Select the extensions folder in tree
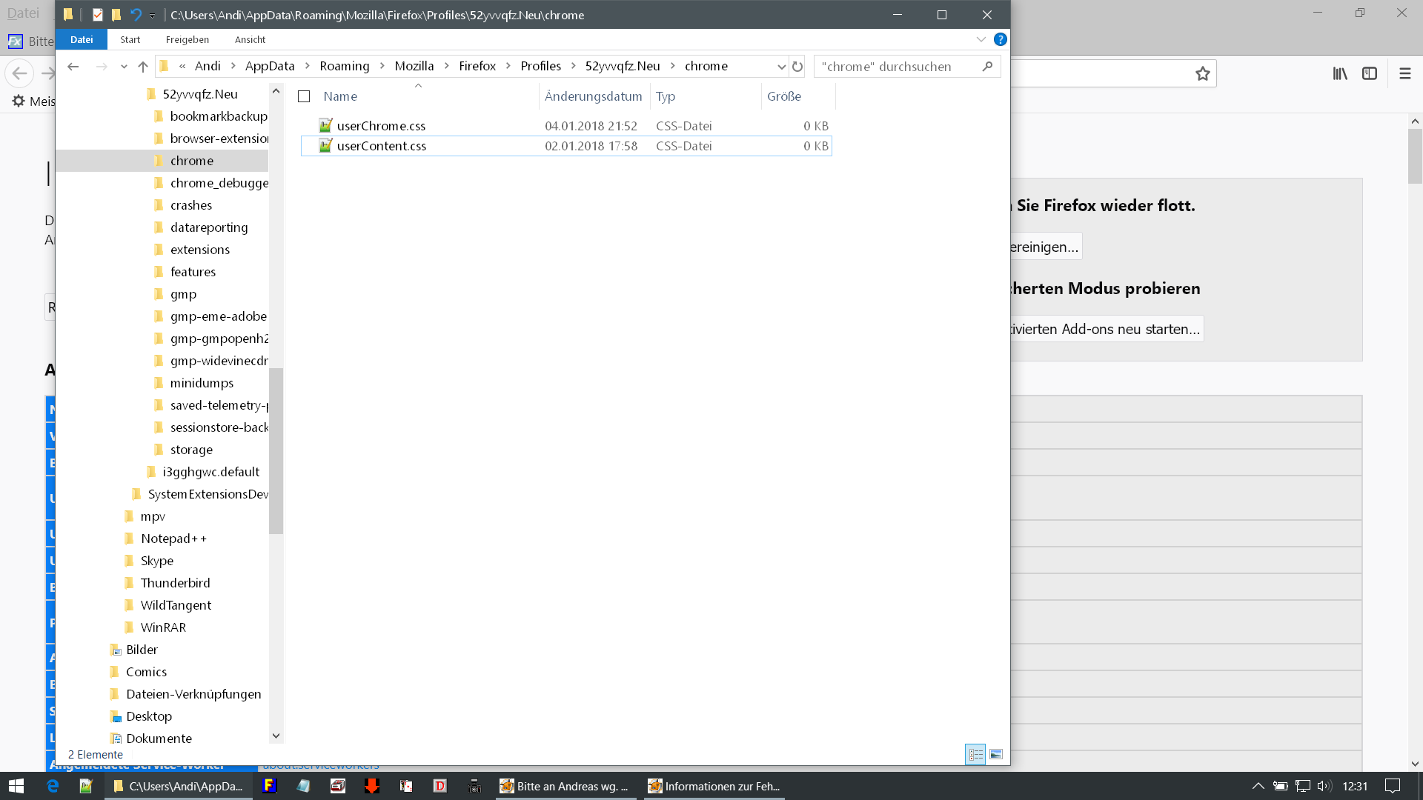This screenshot has width=1423, height=800. click(x=199, y=250)
